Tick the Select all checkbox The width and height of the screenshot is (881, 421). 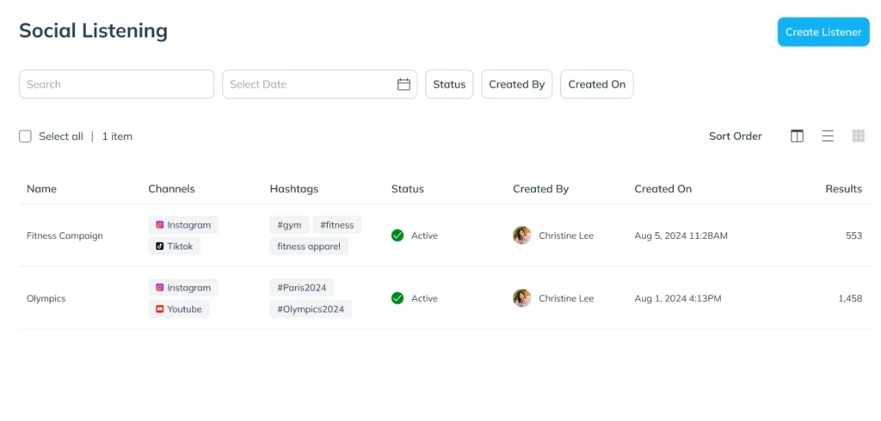click(25, 136)
